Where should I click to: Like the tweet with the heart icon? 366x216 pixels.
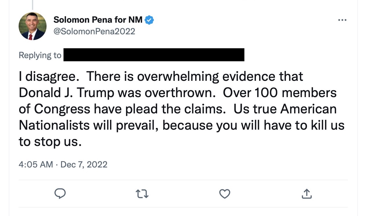[225, 194]
